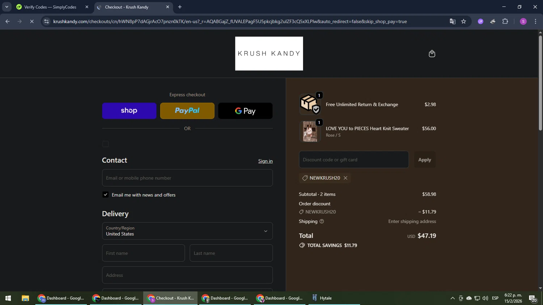
Task: Close the Verify Codes SimplyCodes tab
Action: [87, 7]
